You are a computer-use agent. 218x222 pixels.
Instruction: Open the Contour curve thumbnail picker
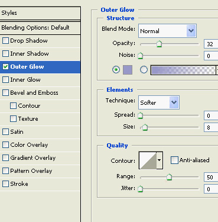point(148,160)
